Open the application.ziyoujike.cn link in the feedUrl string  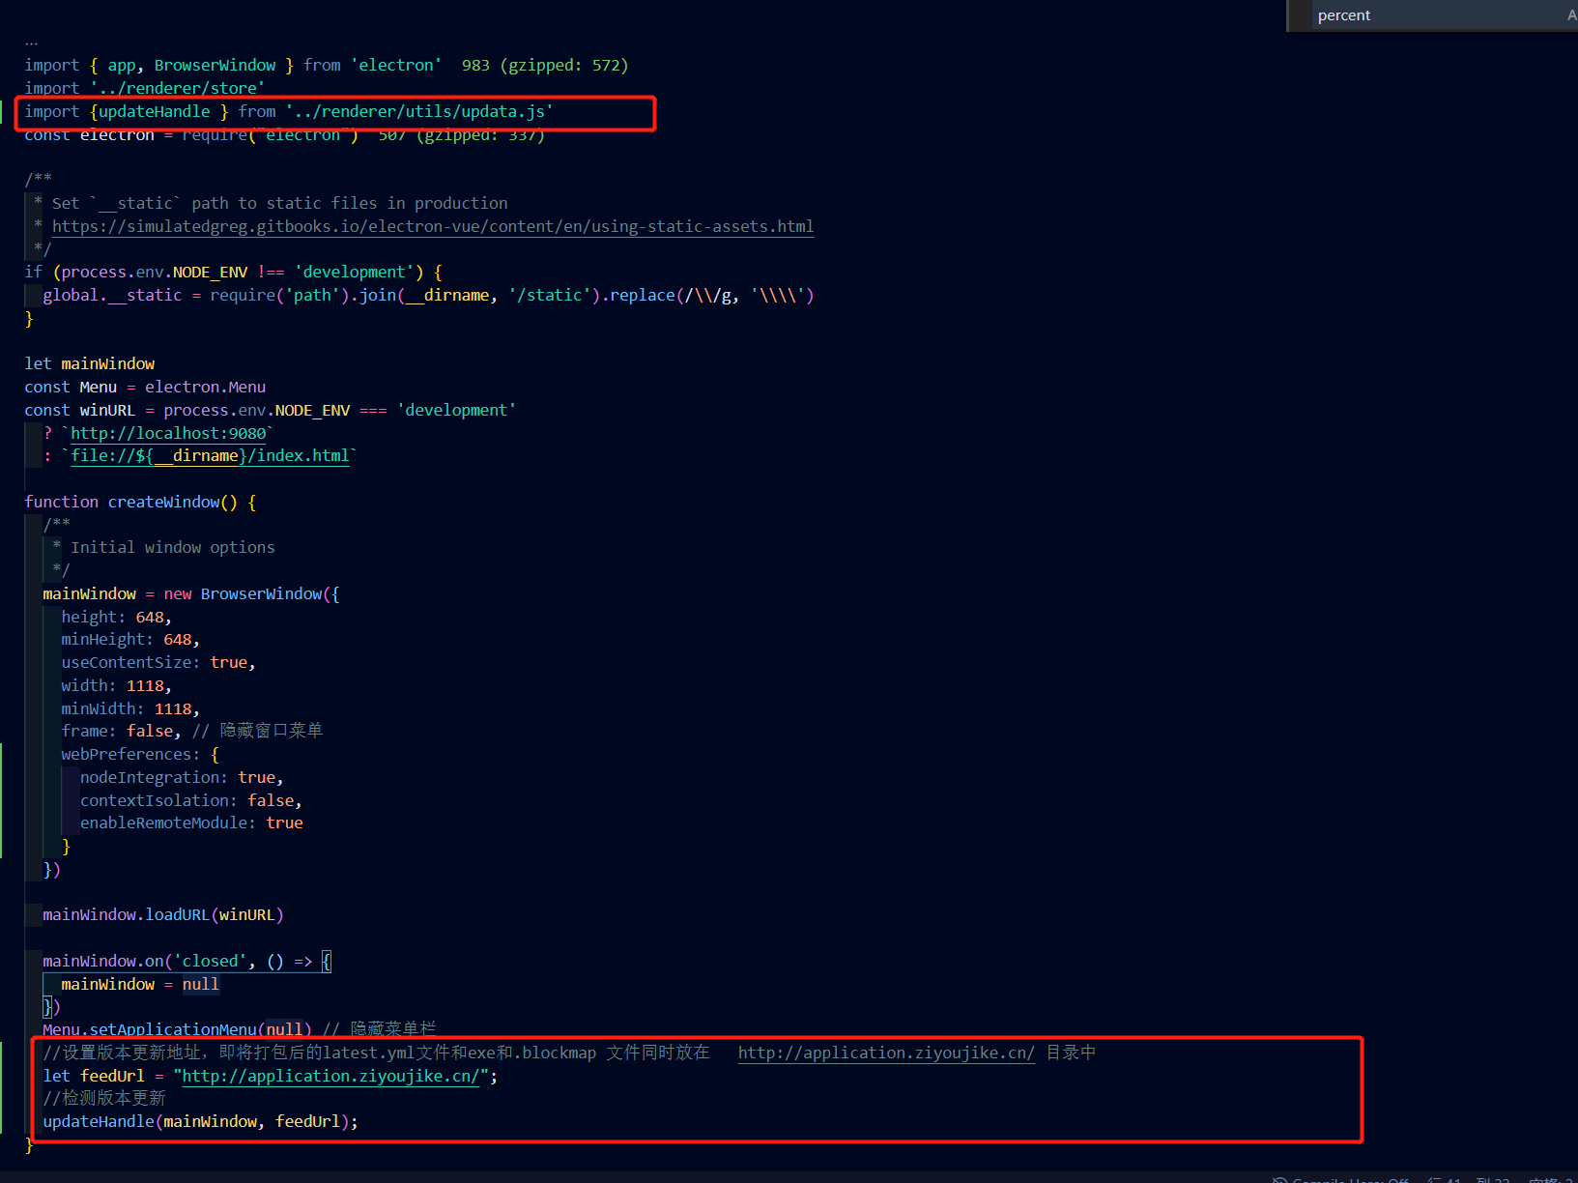pos(330,1076)
